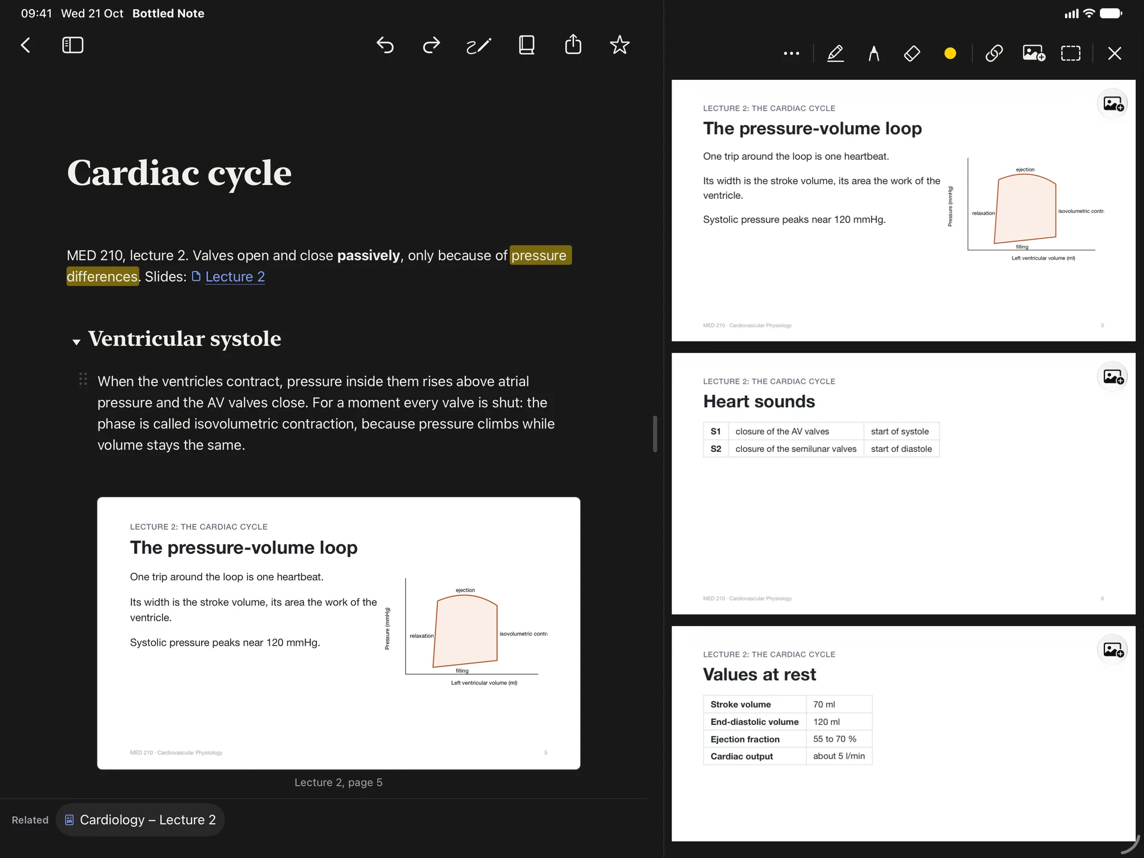Add Heart sounds slide as image
The width and height of the screenshot is (1144, 858).
1112,377
